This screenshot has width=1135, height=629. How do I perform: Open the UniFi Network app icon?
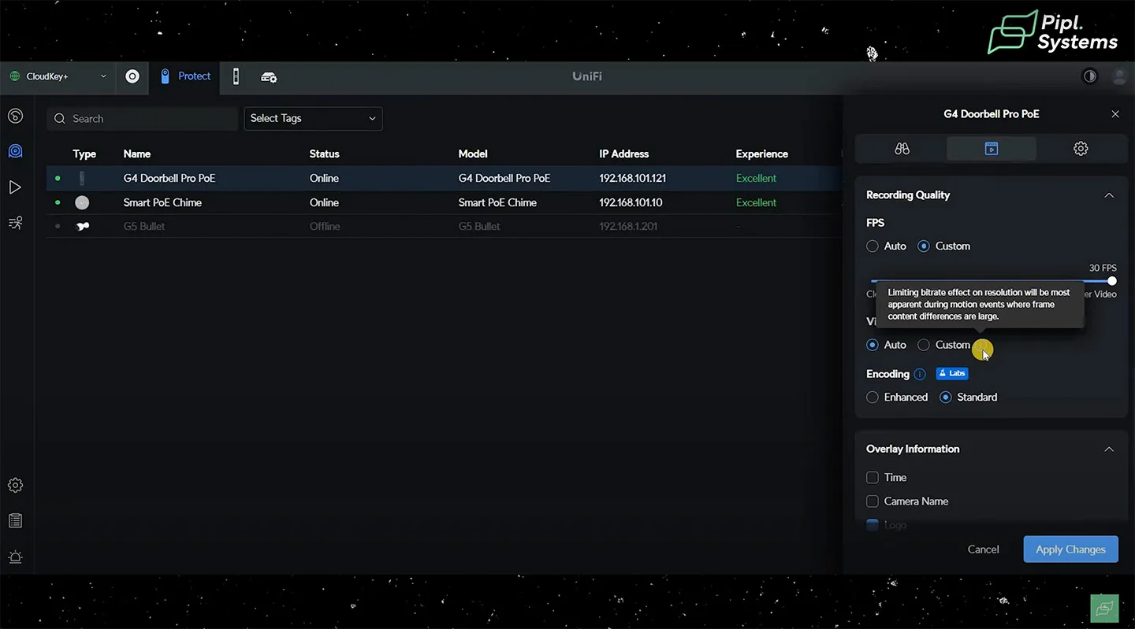click(x=132, y=76)
